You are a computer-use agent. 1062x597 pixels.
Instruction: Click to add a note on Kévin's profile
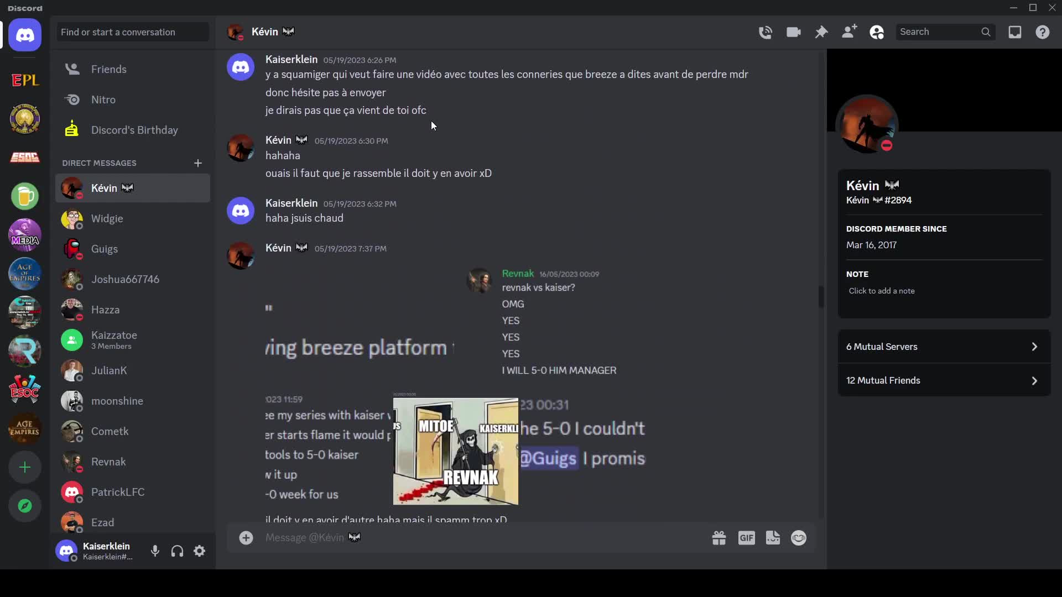point(882,291)
